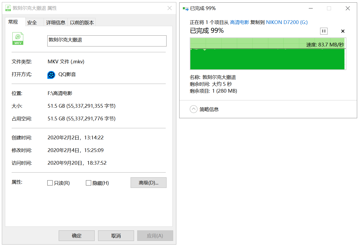Enable the 只读 read-only checkbox
The image size is (359, 247).
(50, 183)
